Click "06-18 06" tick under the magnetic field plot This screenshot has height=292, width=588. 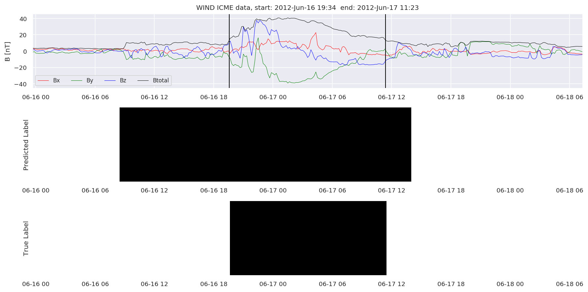coord(570,97)
